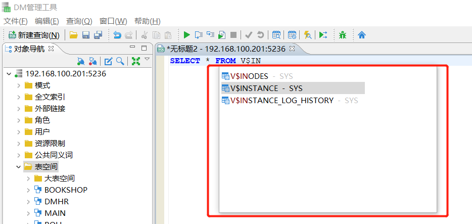Go to the home page via house icon
The width and height of the screenshot is (472, 224).
pyautogui.click(x=362, y=35)
